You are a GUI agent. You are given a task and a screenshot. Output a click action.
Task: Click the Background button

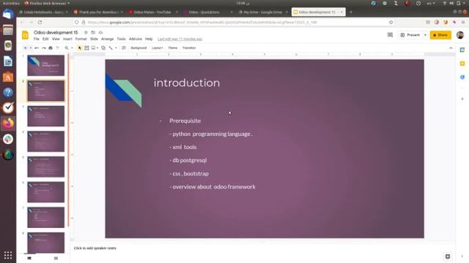(x=139, y=47)
